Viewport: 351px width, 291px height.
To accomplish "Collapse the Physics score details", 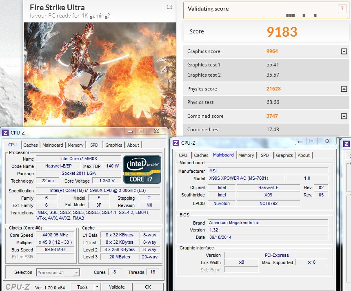I will click(344, 89).
